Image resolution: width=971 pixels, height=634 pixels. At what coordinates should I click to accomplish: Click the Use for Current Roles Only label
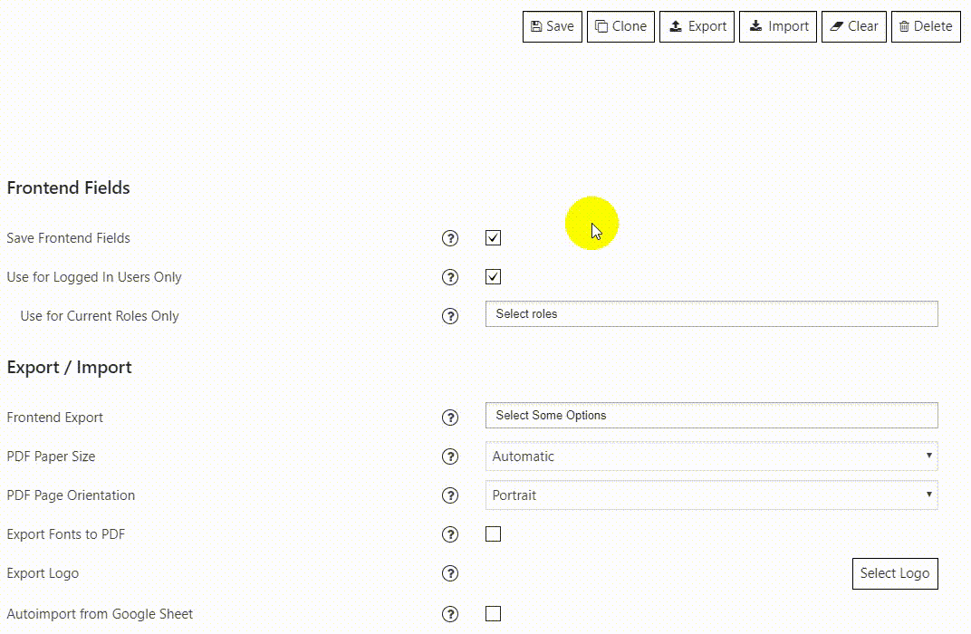[x=100, y=316]
